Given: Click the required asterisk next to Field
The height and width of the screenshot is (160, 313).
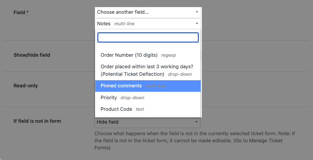Looking at the screenshot, I should 27,12.
